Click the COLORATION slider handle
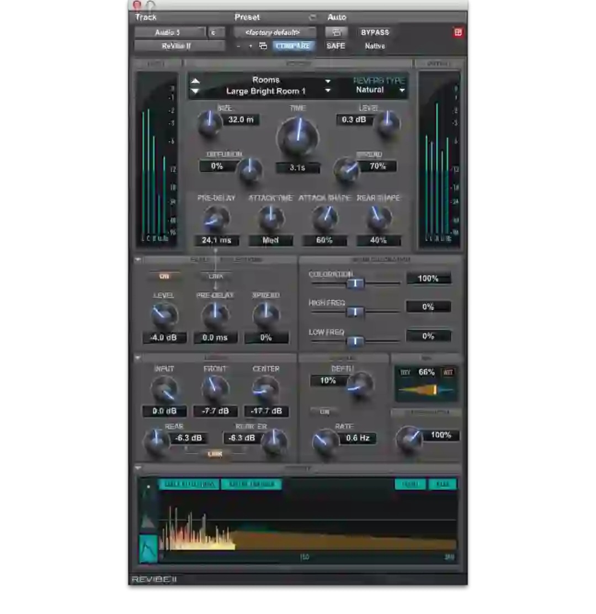 356,284
